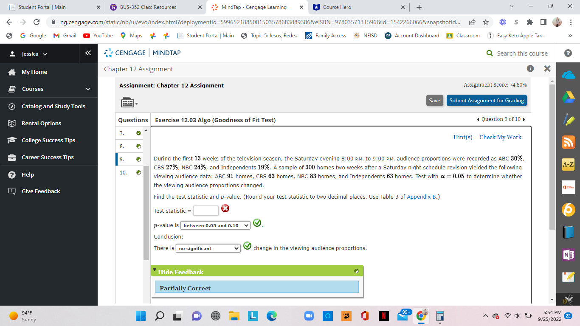
Task: Open Chrome from the taskbar
Action: click(x=420, y=316)
